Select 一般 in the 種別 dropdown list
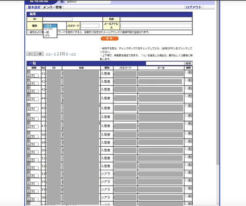Screen dimensions: 246x206 pos(50,32)
